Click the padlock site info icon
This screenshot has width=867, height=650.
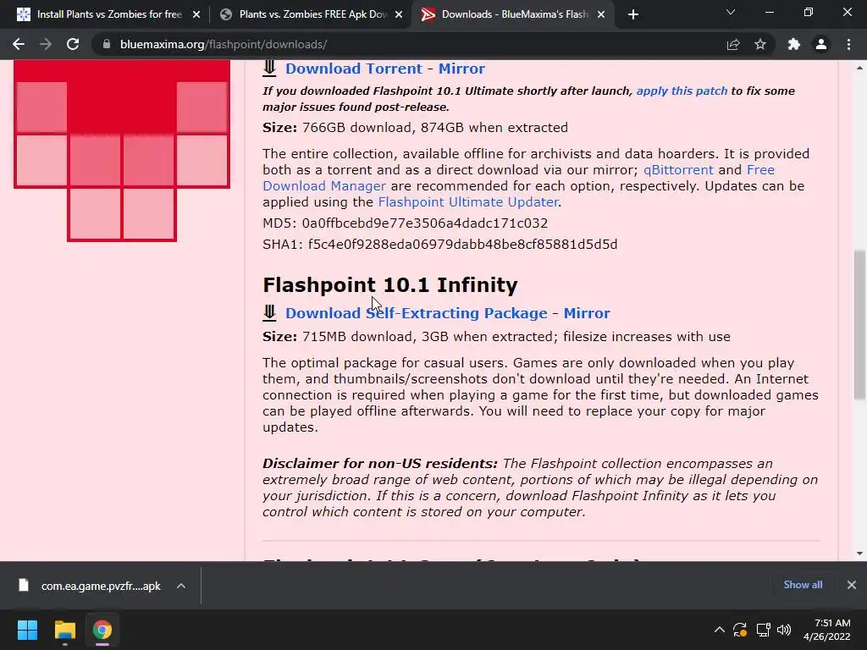[107, 44]
